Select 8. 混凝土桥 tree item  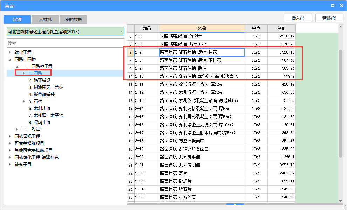[40, 122]
